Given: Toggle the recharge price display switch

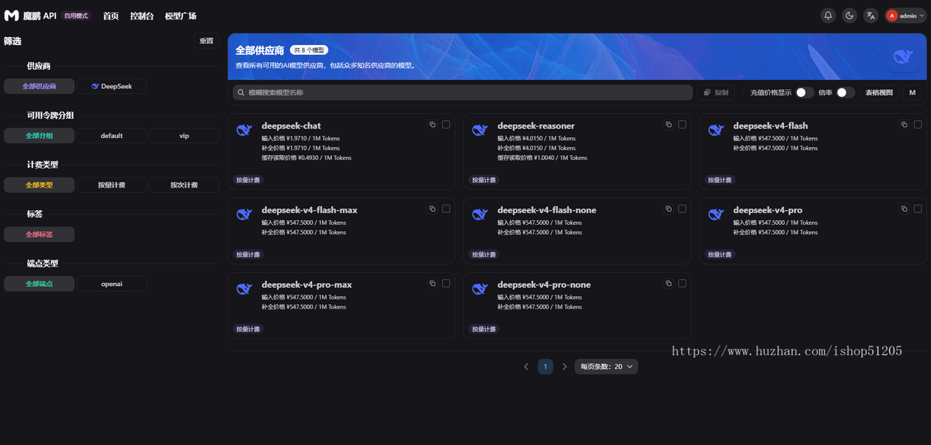Looking at the screenshot, I should click(805, 92).
